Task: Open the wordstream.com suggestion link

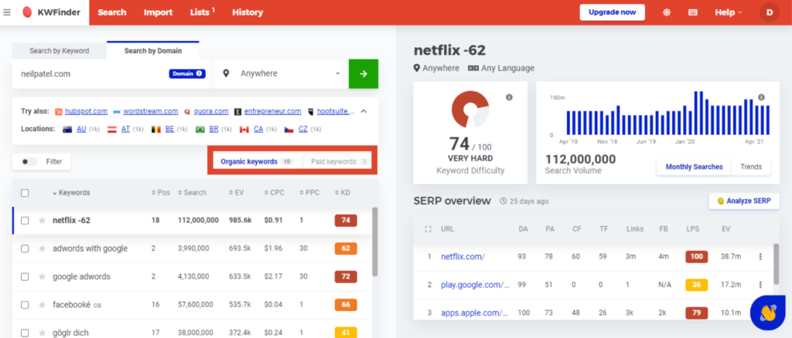Action: [x=151, y=111]
